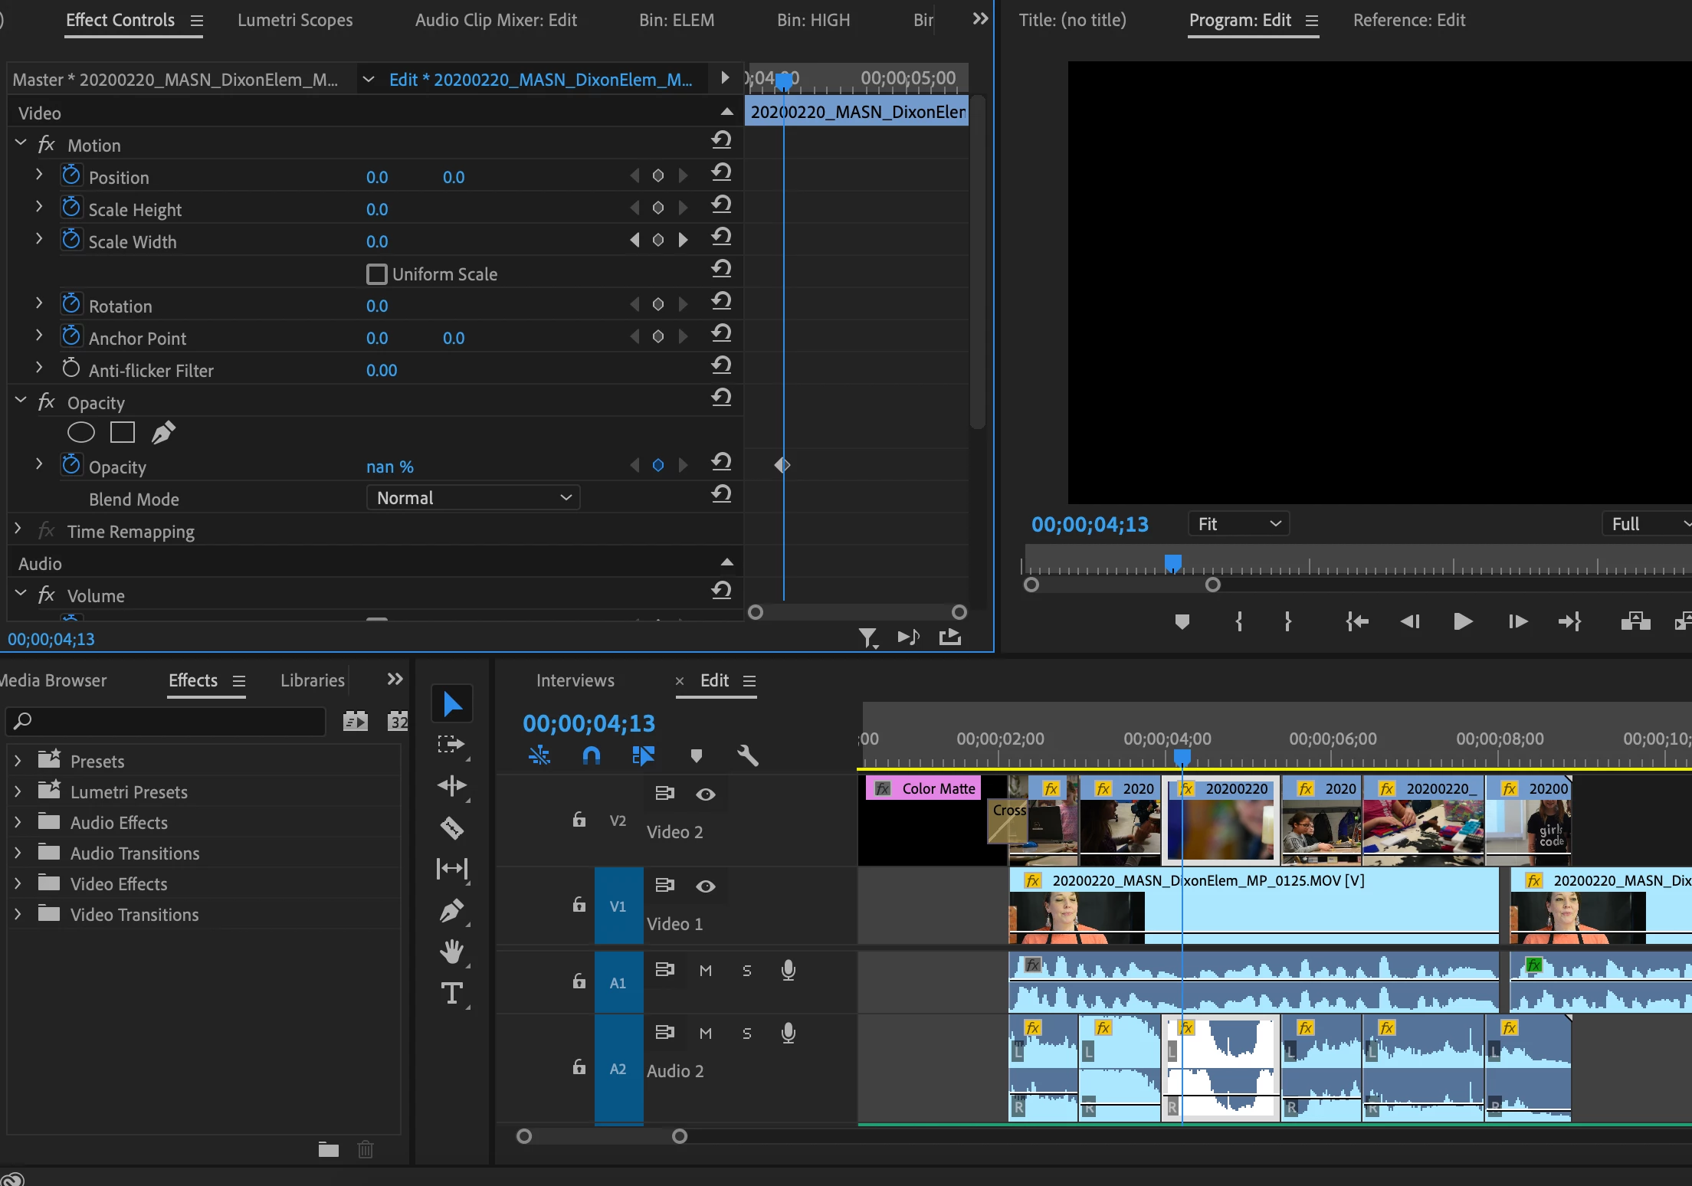Click the ellipse mask tool under Opacity
Image resolution: width=1692 pixels, height=1186 pixels.
[80, 433]
